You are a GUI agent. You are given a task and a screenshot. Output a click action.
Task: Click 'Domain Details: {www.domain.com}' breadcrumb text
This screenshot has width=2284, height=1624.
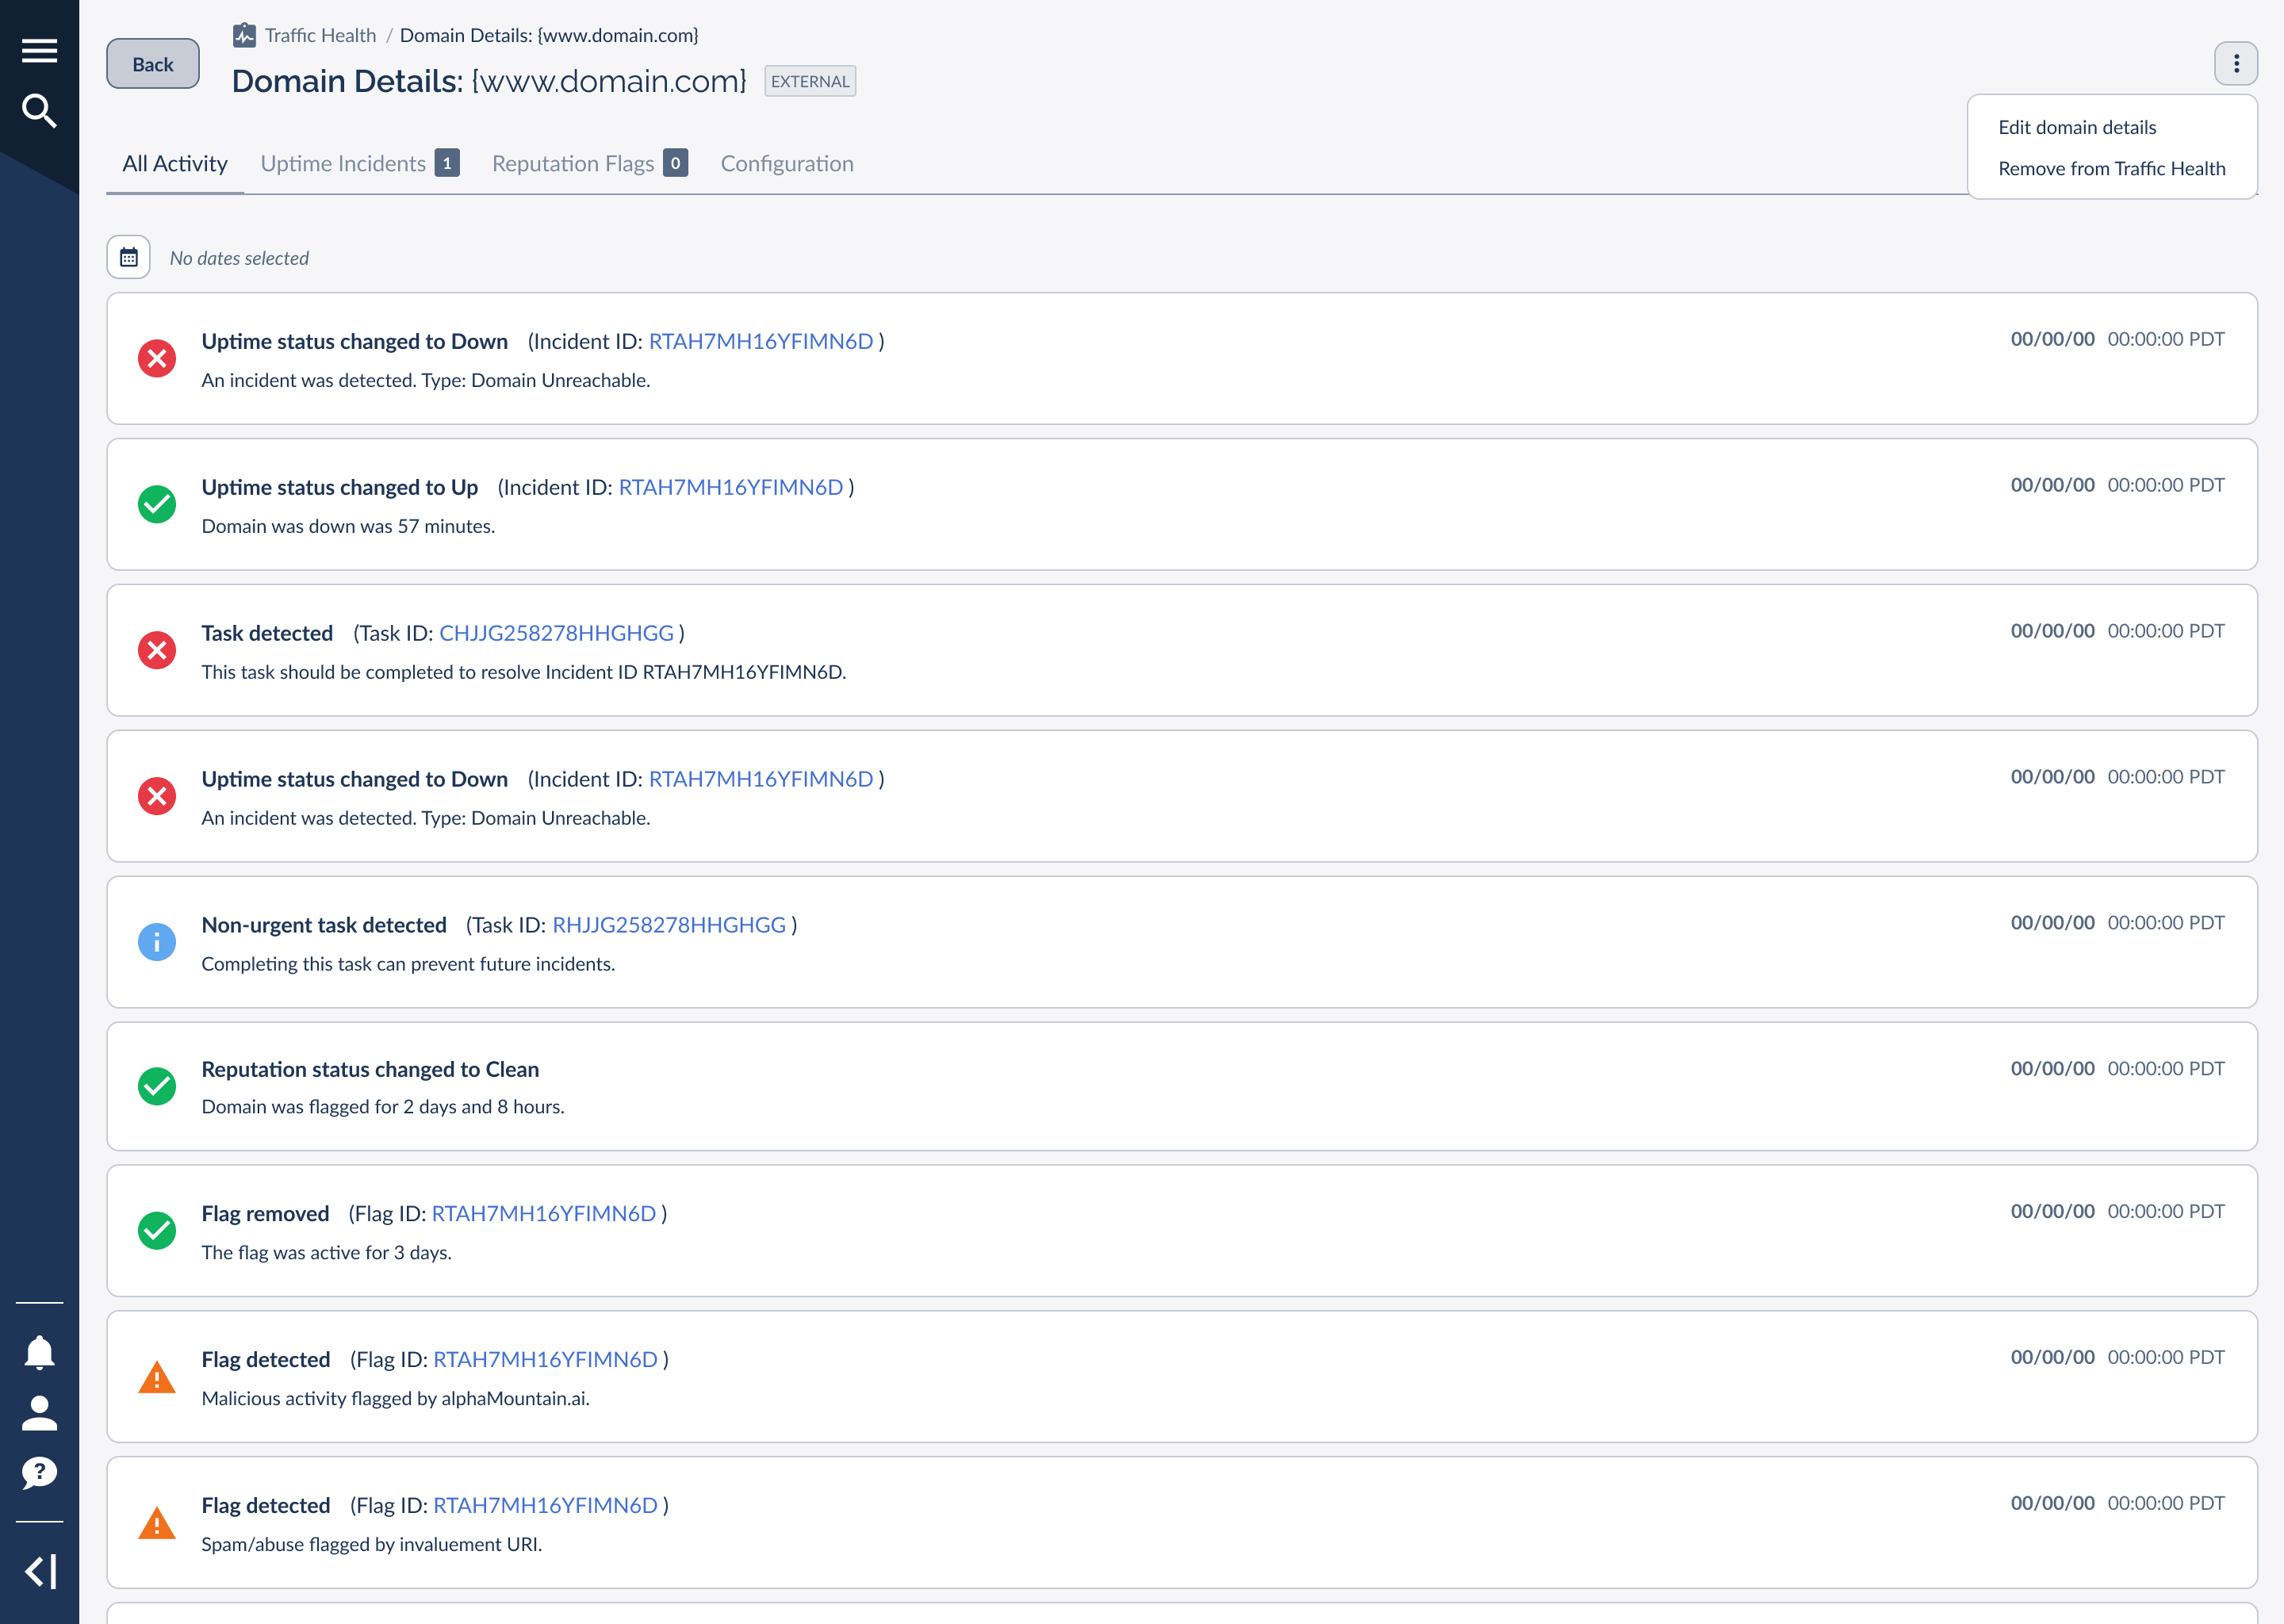(x=549, y=36)
